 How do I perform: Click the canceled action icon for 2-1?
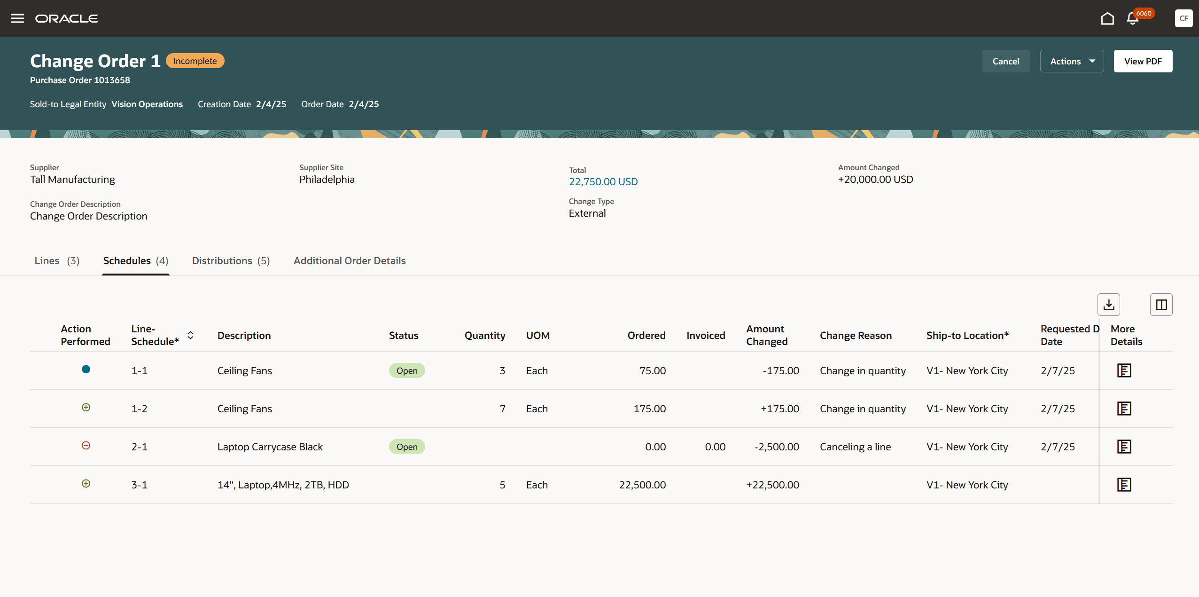[x=86, y=446]
